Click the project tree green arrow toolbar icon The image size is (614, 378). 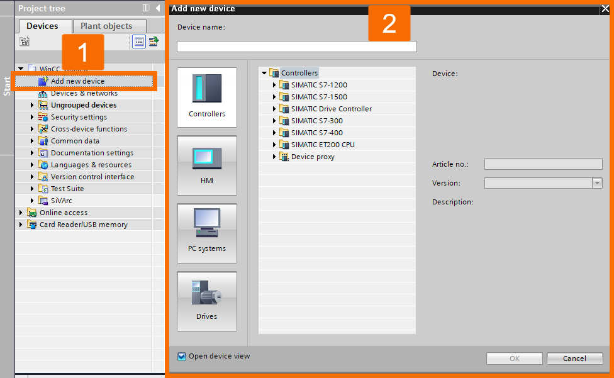(x=153, y=42)
